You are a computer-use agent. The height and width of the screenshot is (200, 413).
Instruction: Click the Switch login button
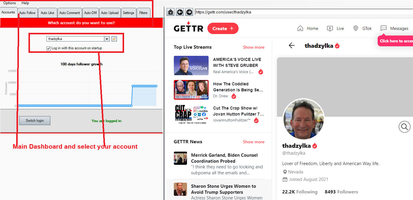(x=35, y=121)
